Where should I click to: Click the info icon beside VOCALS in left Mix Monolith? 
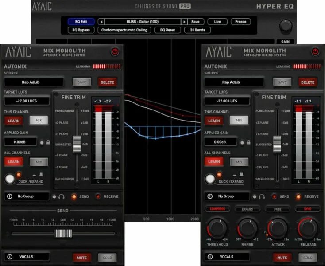tap(10, 257)
